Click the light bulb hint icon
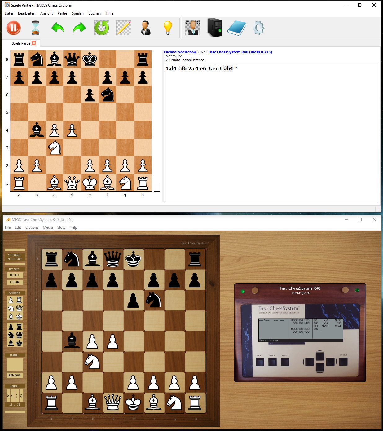Screen dimensions: 383x431 pyautogui.click(x=168, y=28)
